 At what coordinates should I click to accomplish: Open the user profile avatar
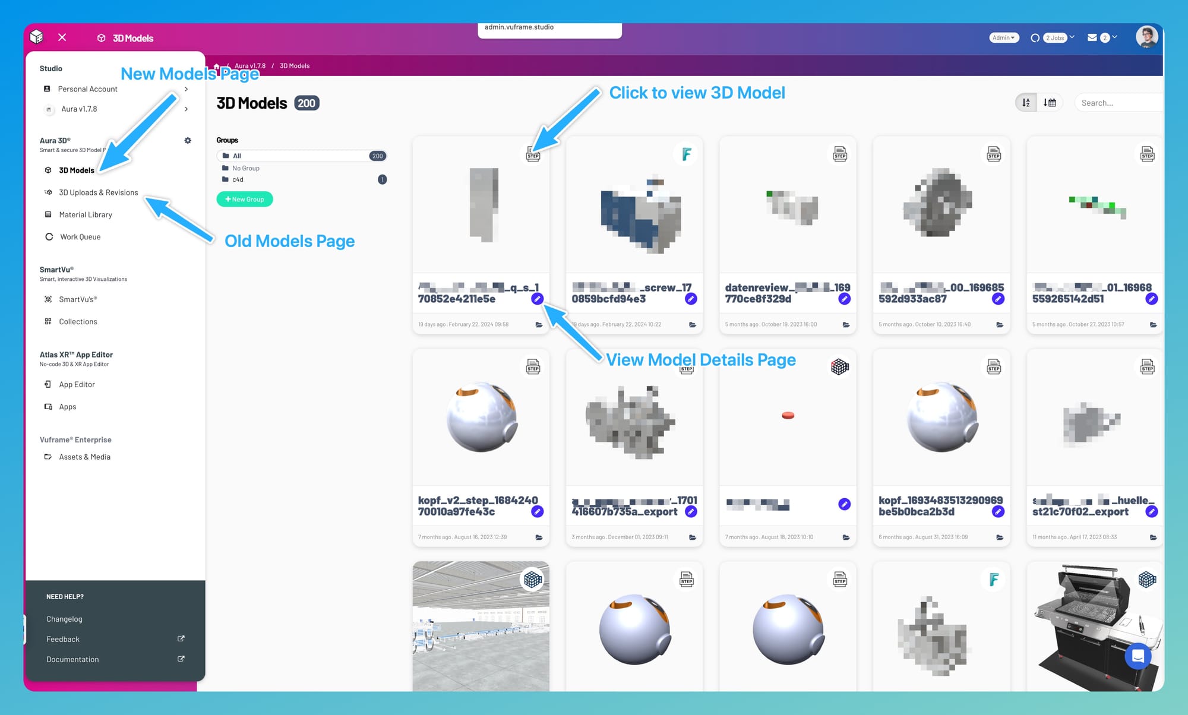coord(1147,37)
